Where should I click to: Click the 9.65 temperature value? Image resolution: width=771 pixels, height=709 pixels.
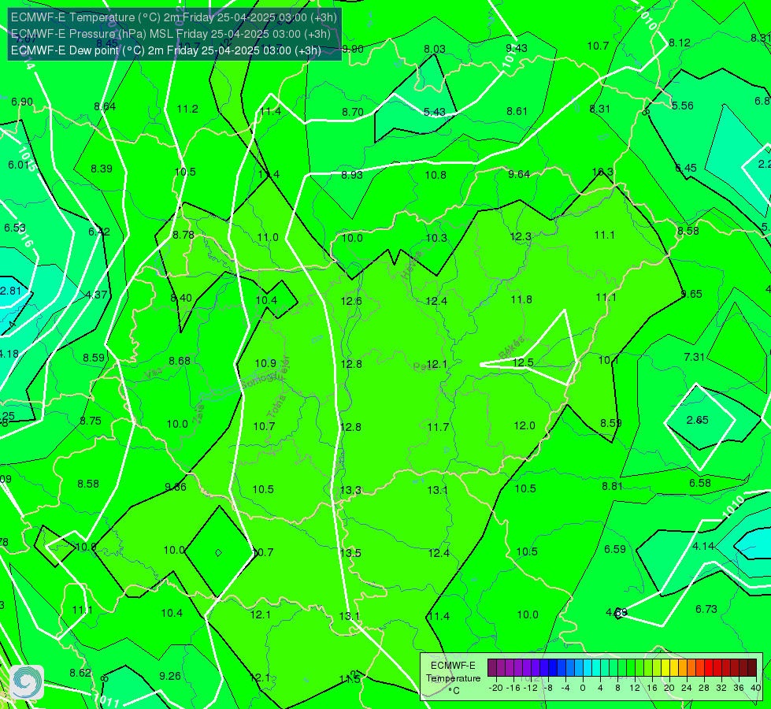pos(691,294)
